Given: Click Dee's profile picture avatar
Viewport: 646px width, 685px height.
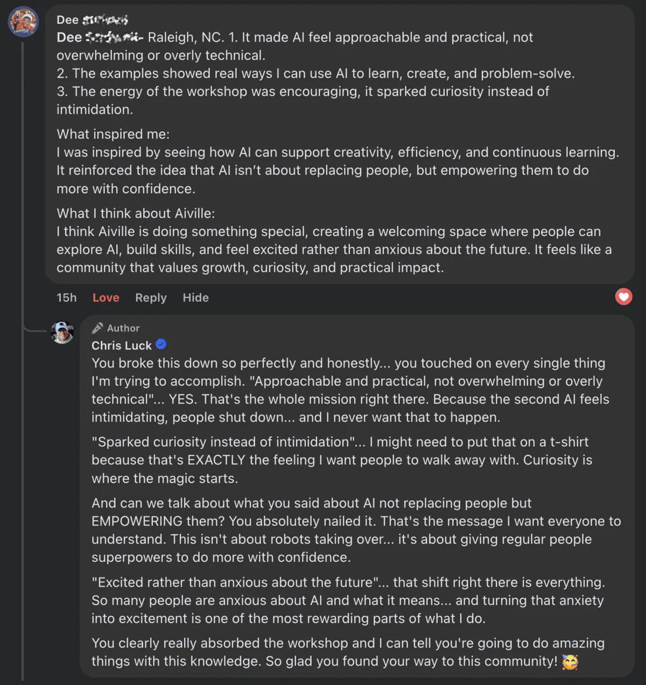Looking at the screenshot, I should point(23,22).
